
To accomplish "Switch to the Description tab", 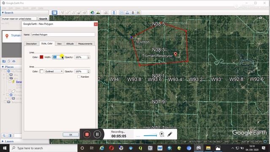I will click(31, 44).
